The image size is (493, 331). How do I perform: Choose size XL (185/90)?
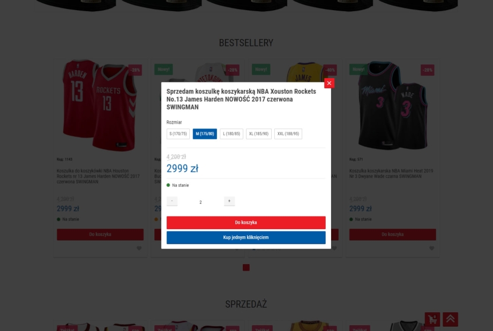point(258,133)
